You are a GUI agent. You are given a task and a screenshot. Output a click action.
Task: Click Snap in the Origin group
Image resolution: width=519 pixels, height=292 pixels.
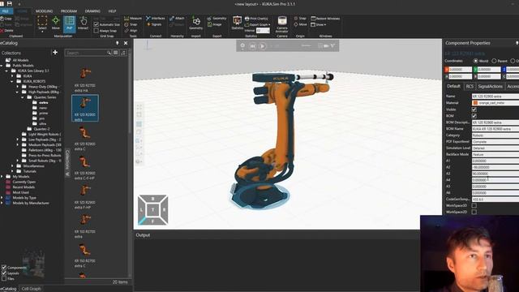click(300, 19)
